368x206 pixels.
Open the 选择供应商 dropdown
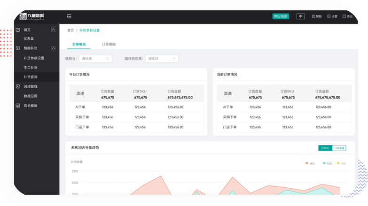[162, 59]
